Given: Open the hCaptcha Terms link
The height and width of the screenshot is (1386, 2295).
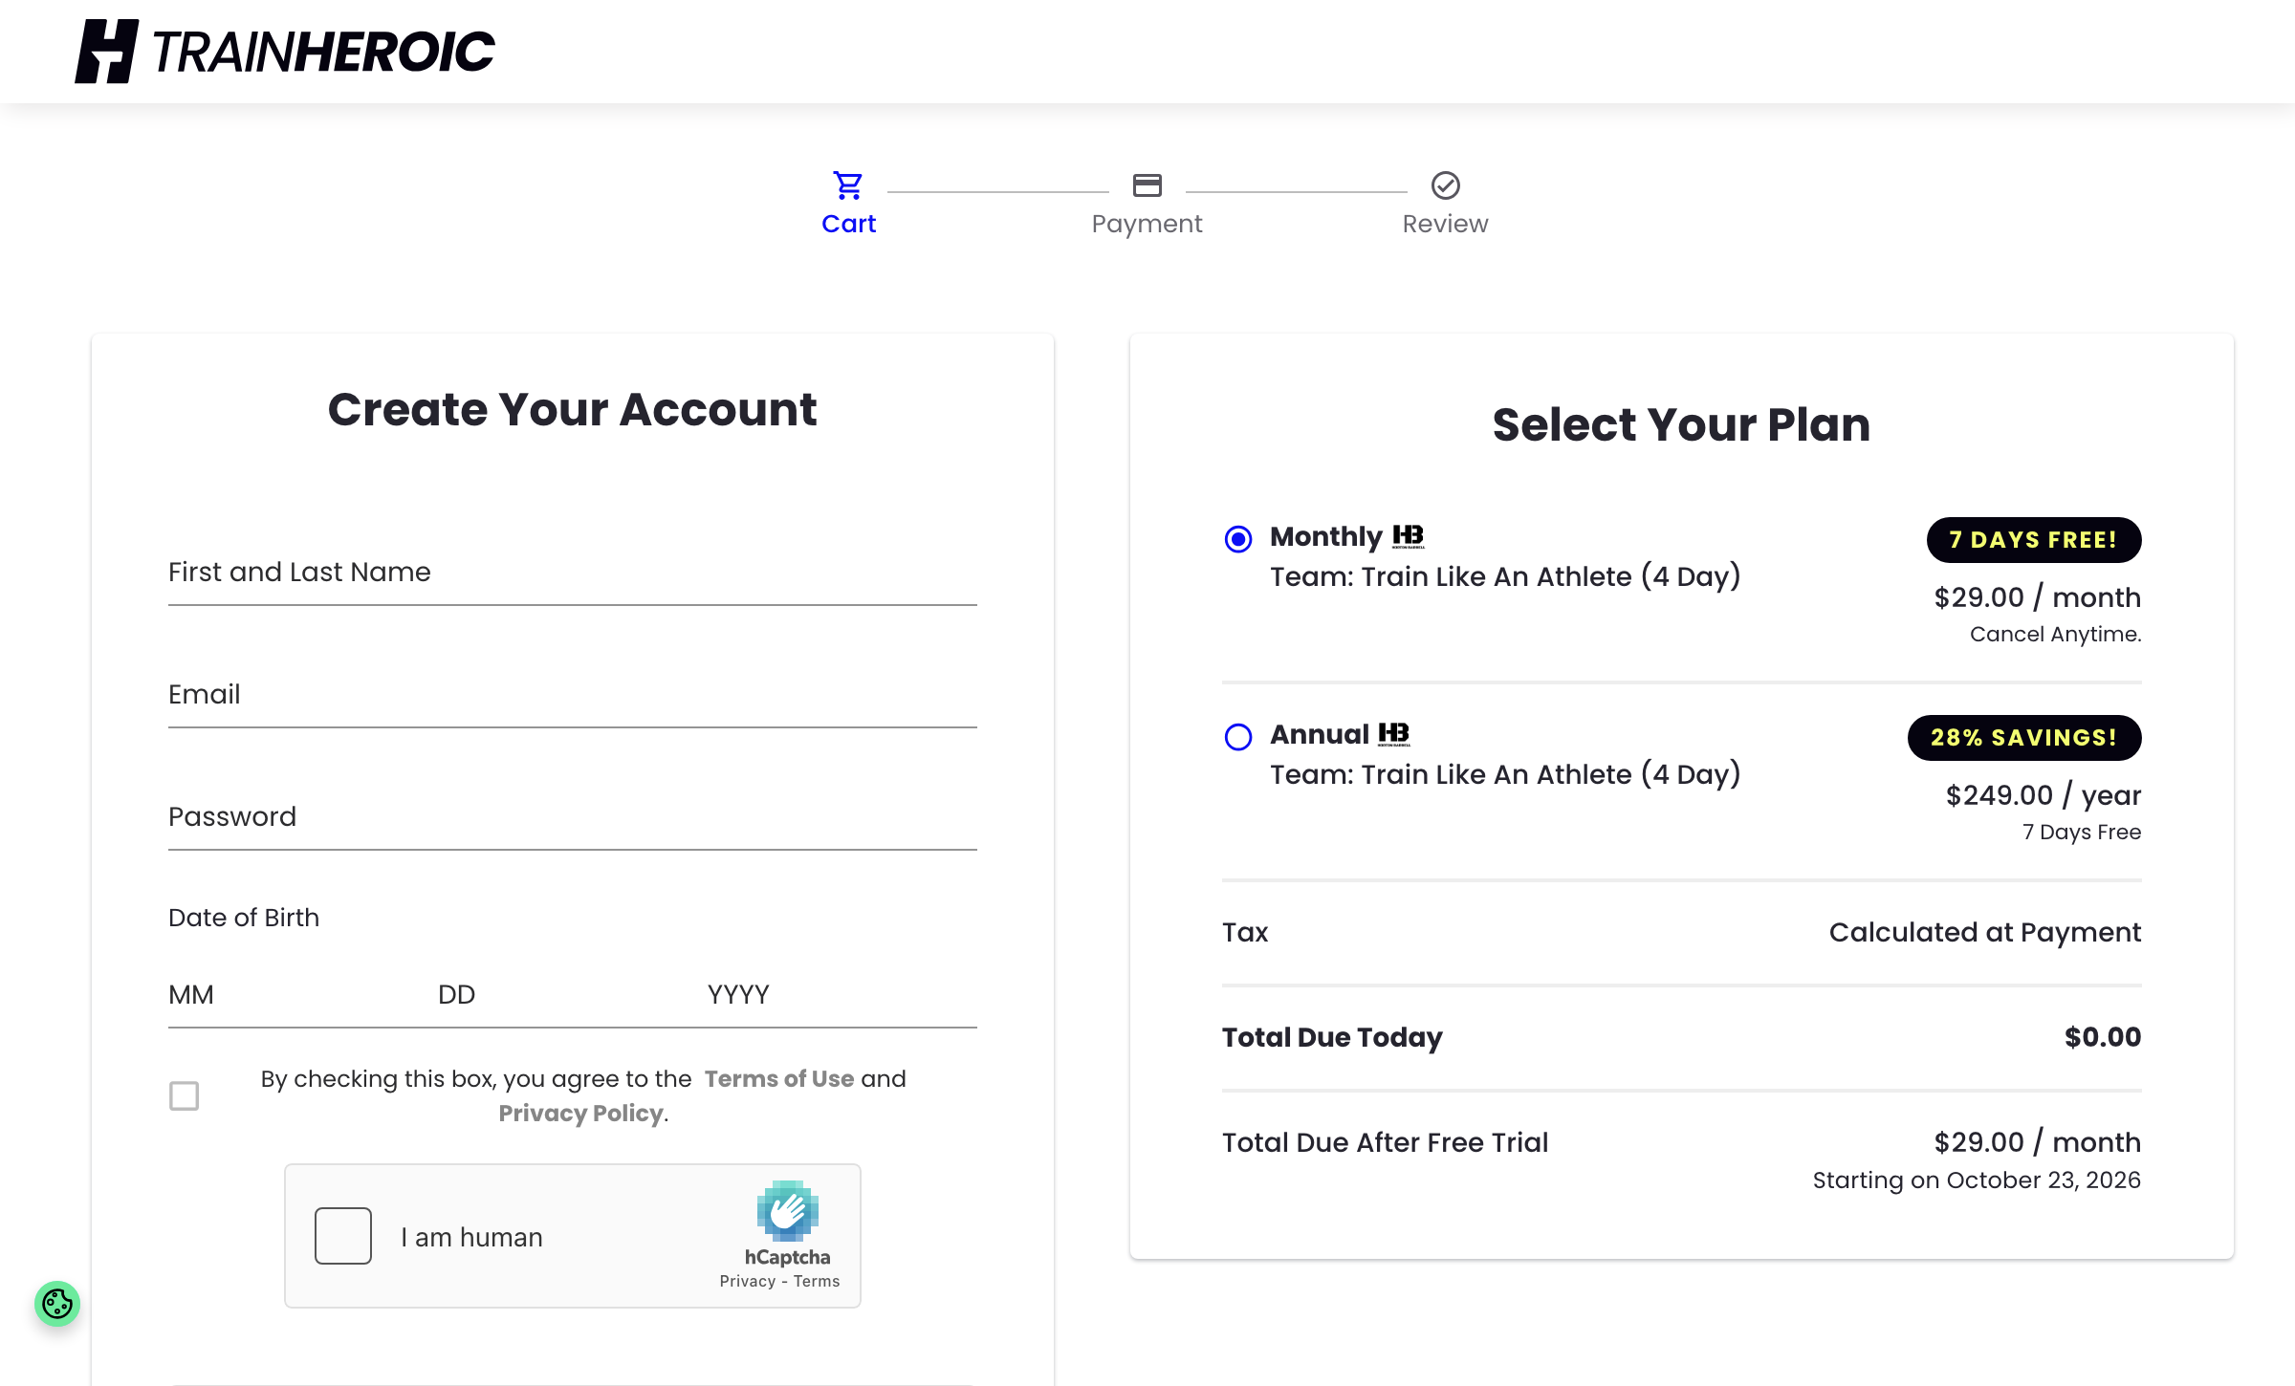Looking at the screenshot, I should point(817,1281).
